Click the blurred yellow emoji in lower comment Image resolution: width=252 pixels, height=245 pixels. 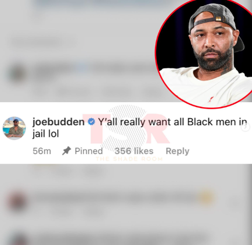pyautogui.click(x=206, y=198)
